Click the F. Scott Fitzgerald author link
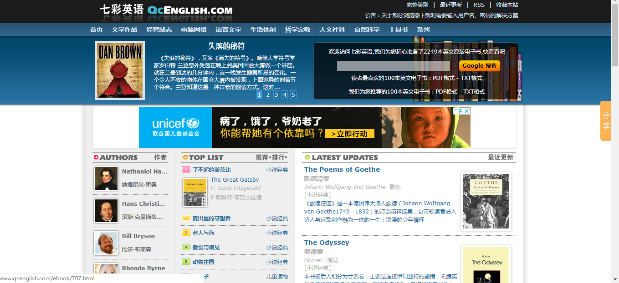 [x=236, y=188]
